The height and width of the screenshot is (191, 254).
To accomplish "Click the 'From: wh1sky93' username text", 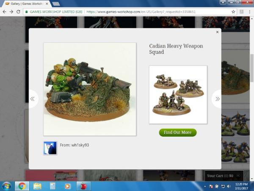I will pos(75,145).
